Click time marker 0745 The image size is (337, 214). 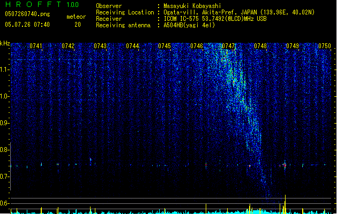click(164, 46)
